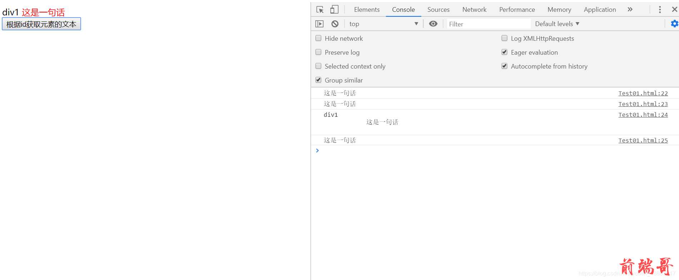Switch to the Elements tab
The image size is (679, 280).
coord(367,10)
